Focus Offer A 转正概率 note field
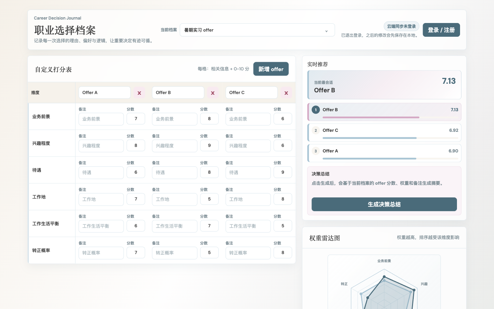Viewport: 494px width, 309px height. pyautogui.click(x=101, y=253)
